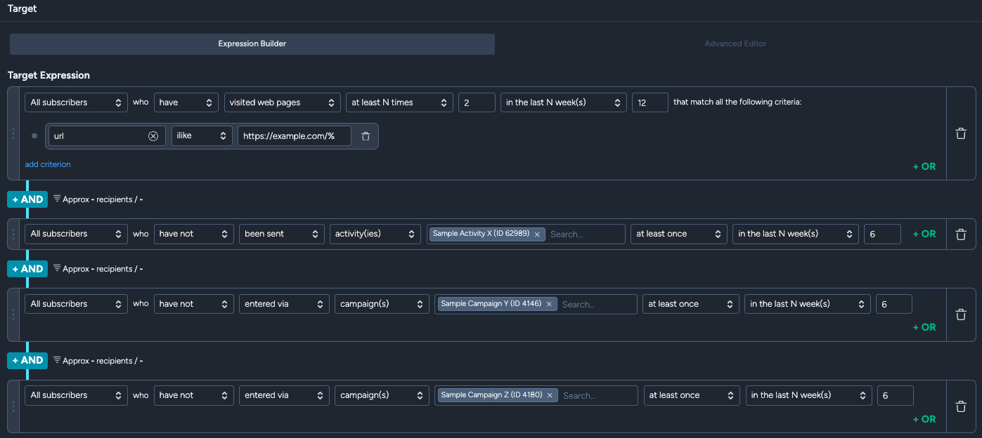The width and height of the screenshot is (982, 438).
Task: Click the times count field showing 2
Action: [477, 102]
